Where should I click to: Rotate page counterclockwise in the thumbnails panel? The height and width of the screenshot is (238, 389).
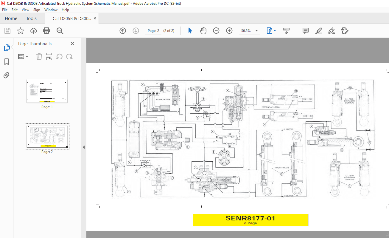pos(59,56)
